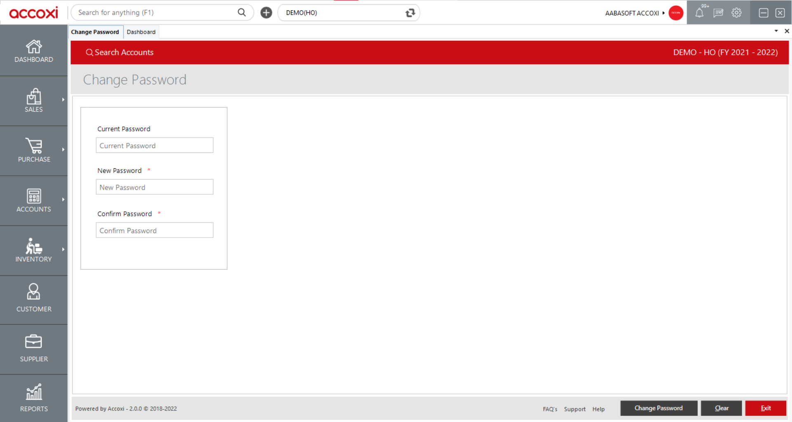The width and height of the screenshot is (792, 422).
Task: Click the Current Password field
Action: [155, 145]
